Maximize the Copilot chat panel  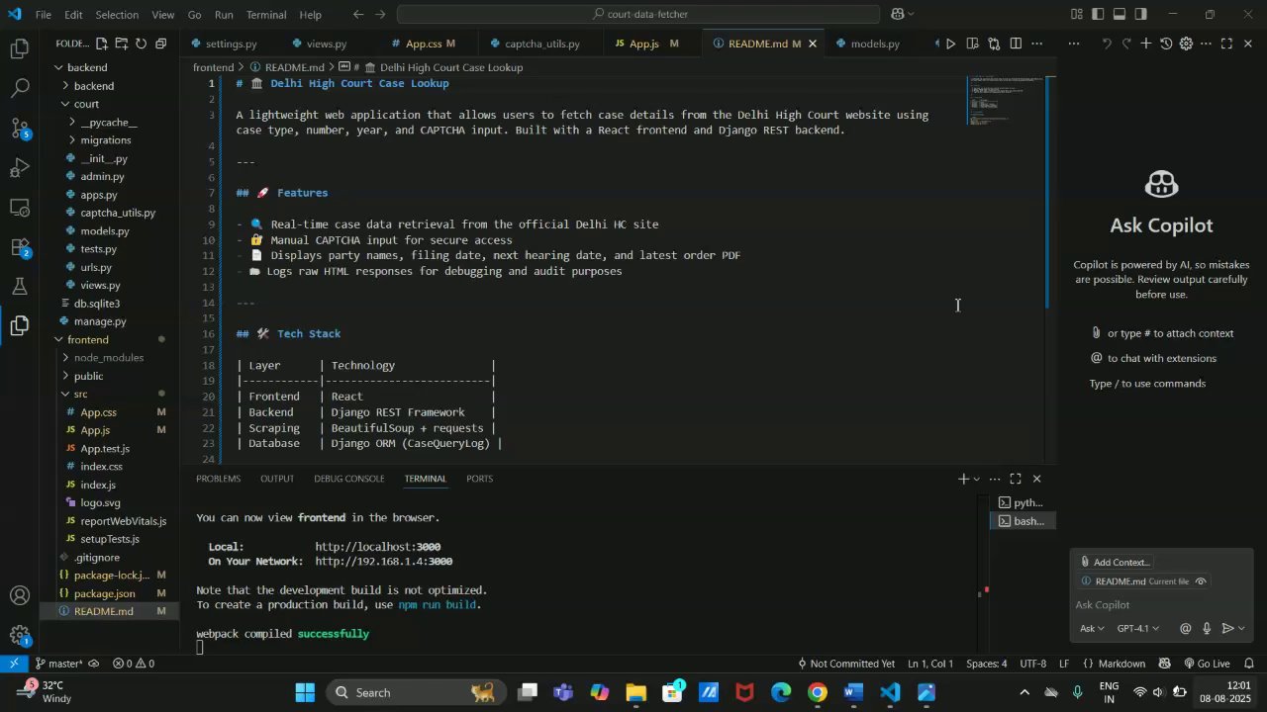click(1226, 44)
